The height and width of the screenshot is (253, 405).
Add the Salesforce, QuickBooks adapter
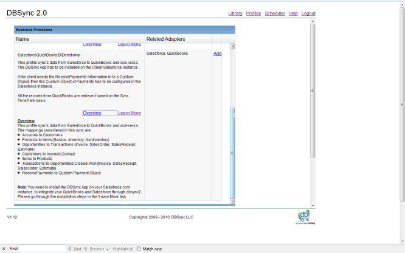click(x=217, y=54)
